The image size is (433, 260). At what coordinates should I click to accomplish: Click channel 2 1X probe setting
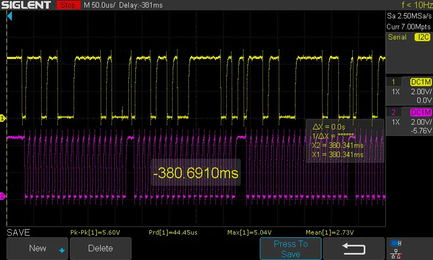[x=396, y=122]
